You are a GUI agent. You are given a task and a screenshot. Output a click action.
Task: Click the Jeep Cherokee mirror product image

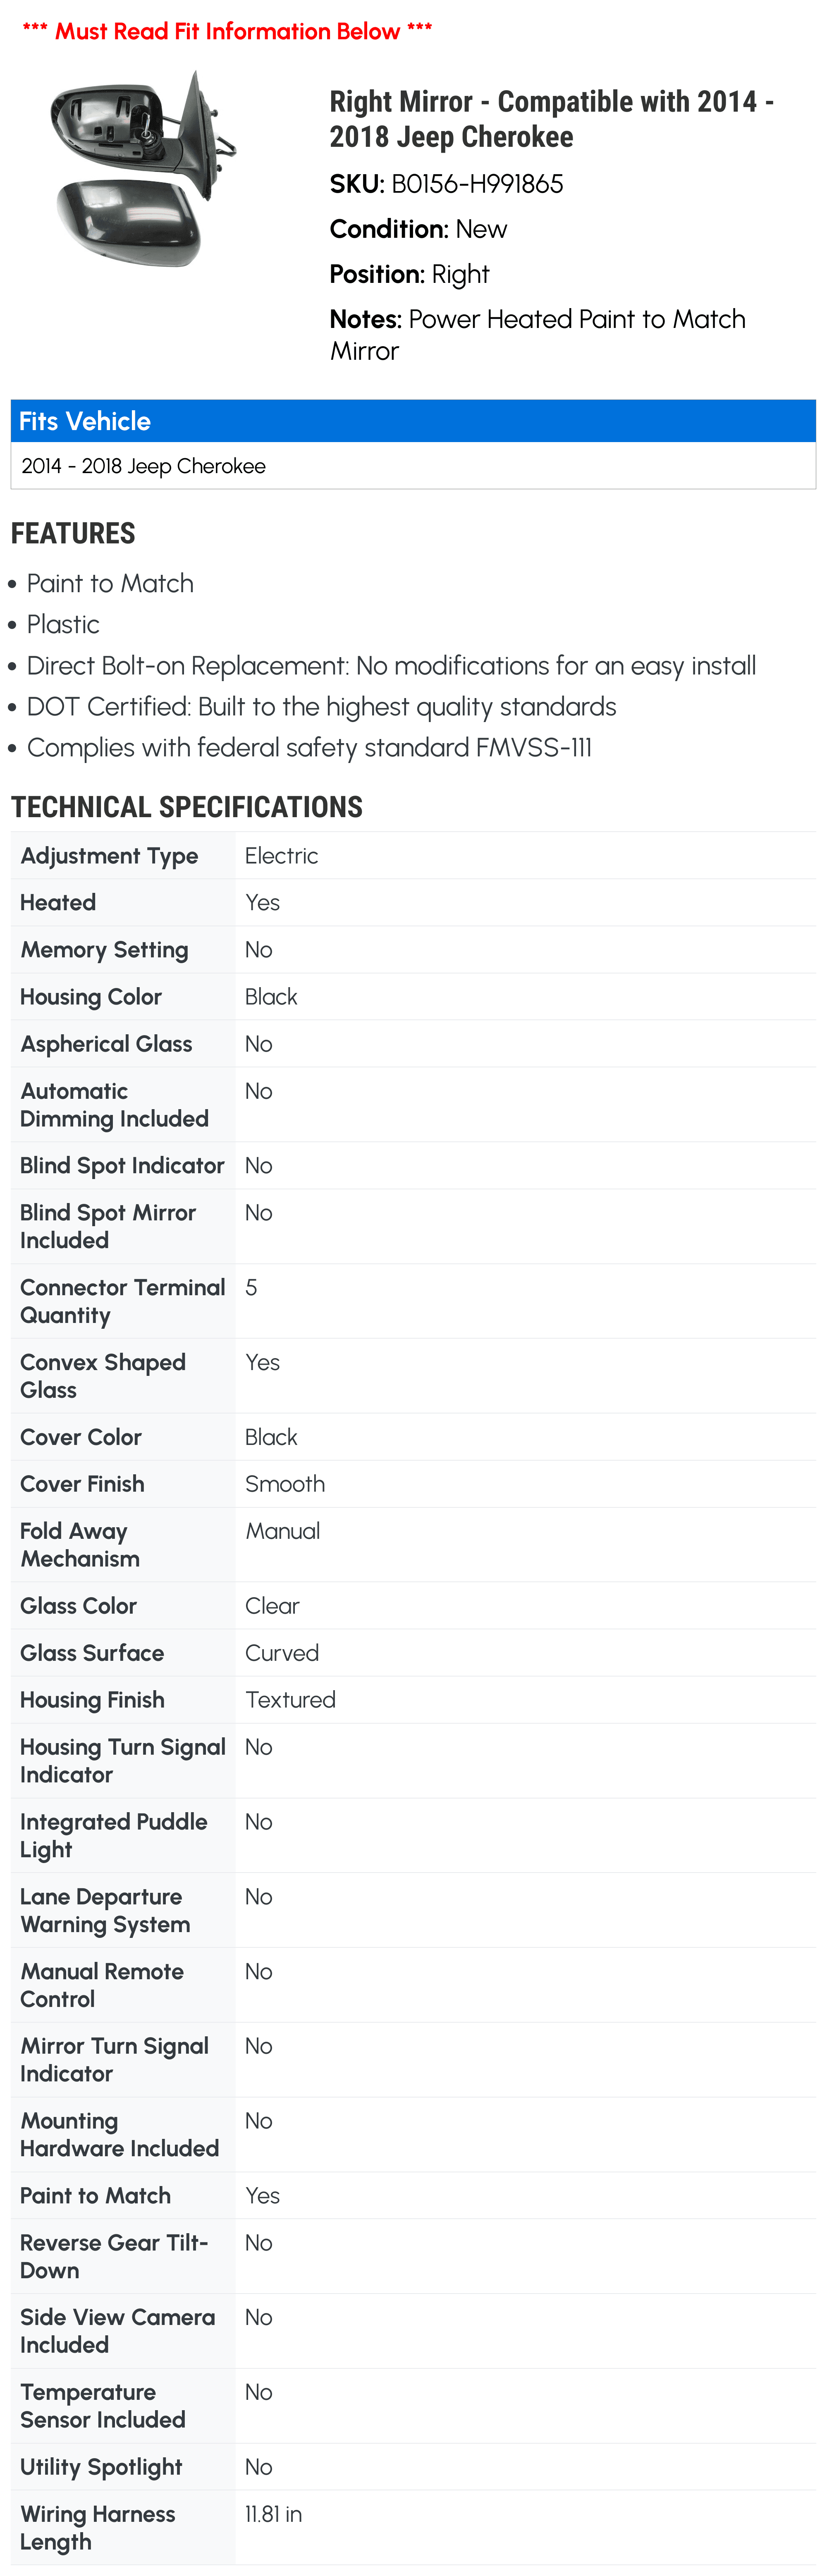pyautogui.click(x=144, y=168)
